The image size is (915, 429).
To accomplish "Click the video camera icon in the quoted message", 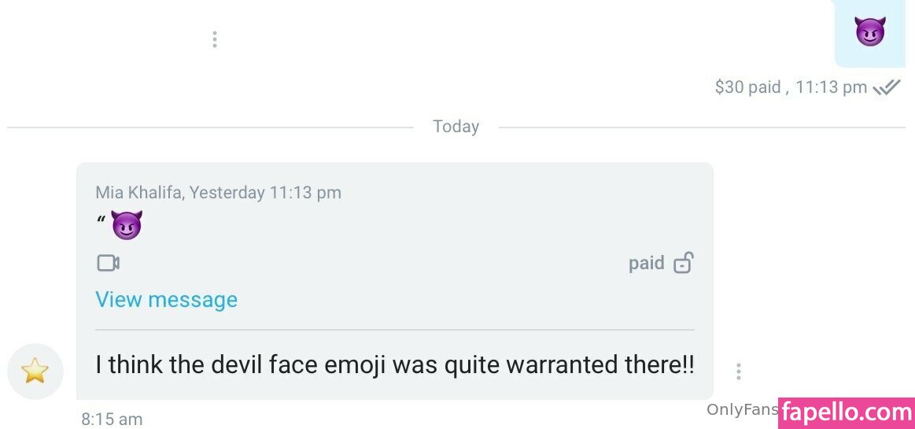I will pos(108,263).
